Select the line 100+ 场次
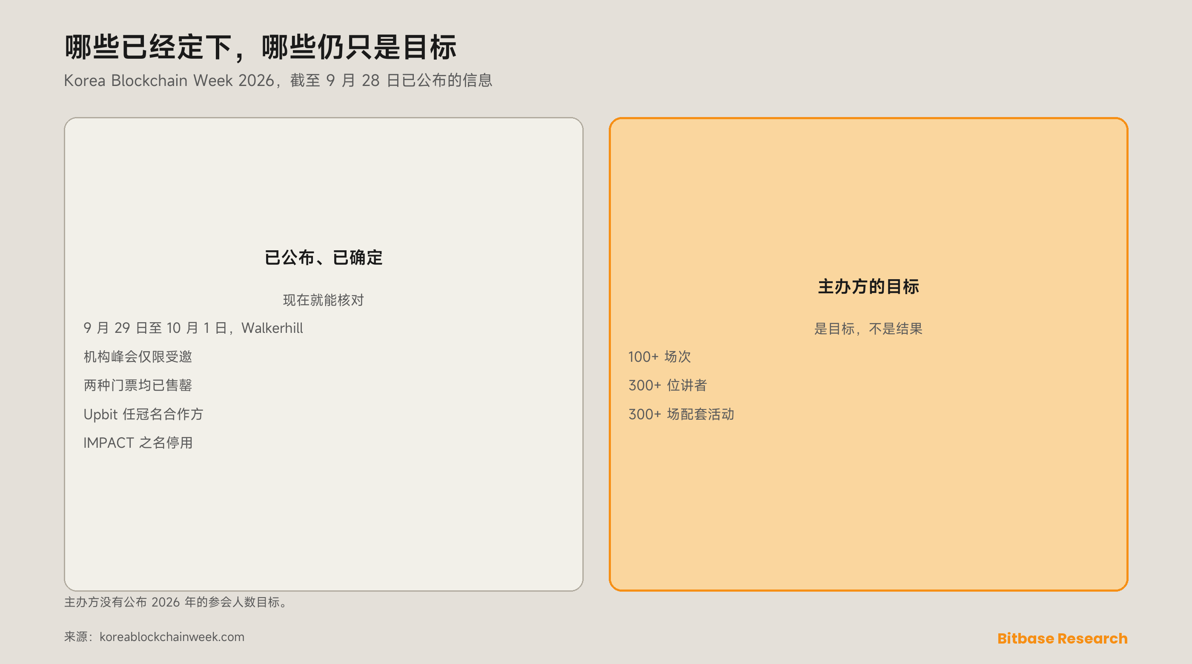1192x664 pixels. 660,357
